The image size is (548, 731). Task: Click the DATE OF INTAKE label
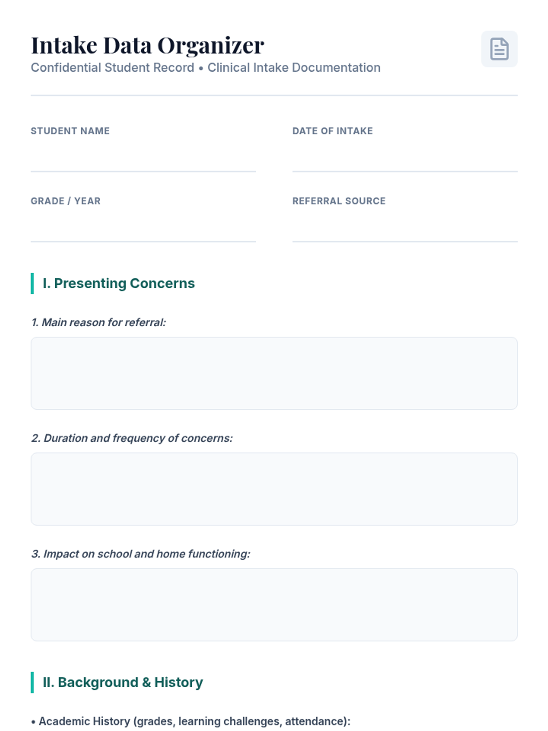[332, 131]
